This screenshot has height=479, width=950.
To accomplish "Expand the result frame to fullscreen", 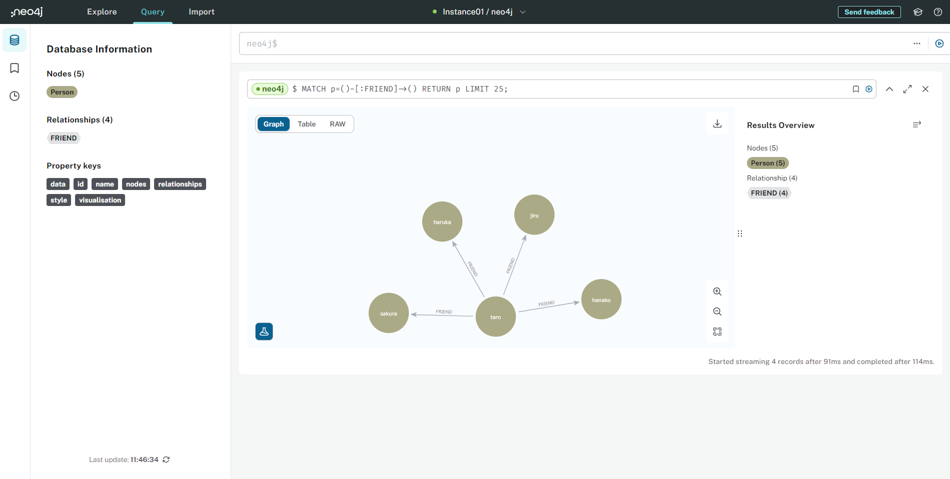I will pos(907,88).
